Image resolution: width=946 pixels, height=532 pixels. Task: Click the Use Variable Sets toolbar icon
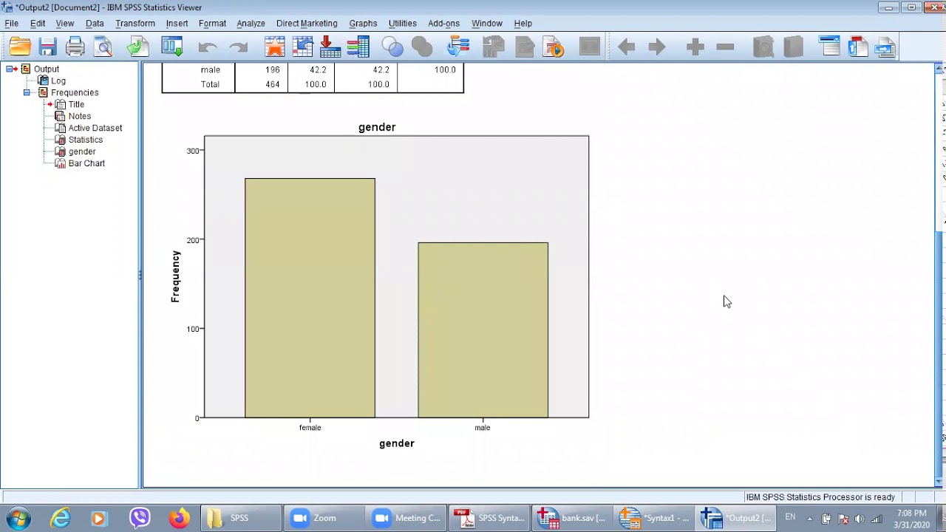pyautogui.click(x=393, y=47)
